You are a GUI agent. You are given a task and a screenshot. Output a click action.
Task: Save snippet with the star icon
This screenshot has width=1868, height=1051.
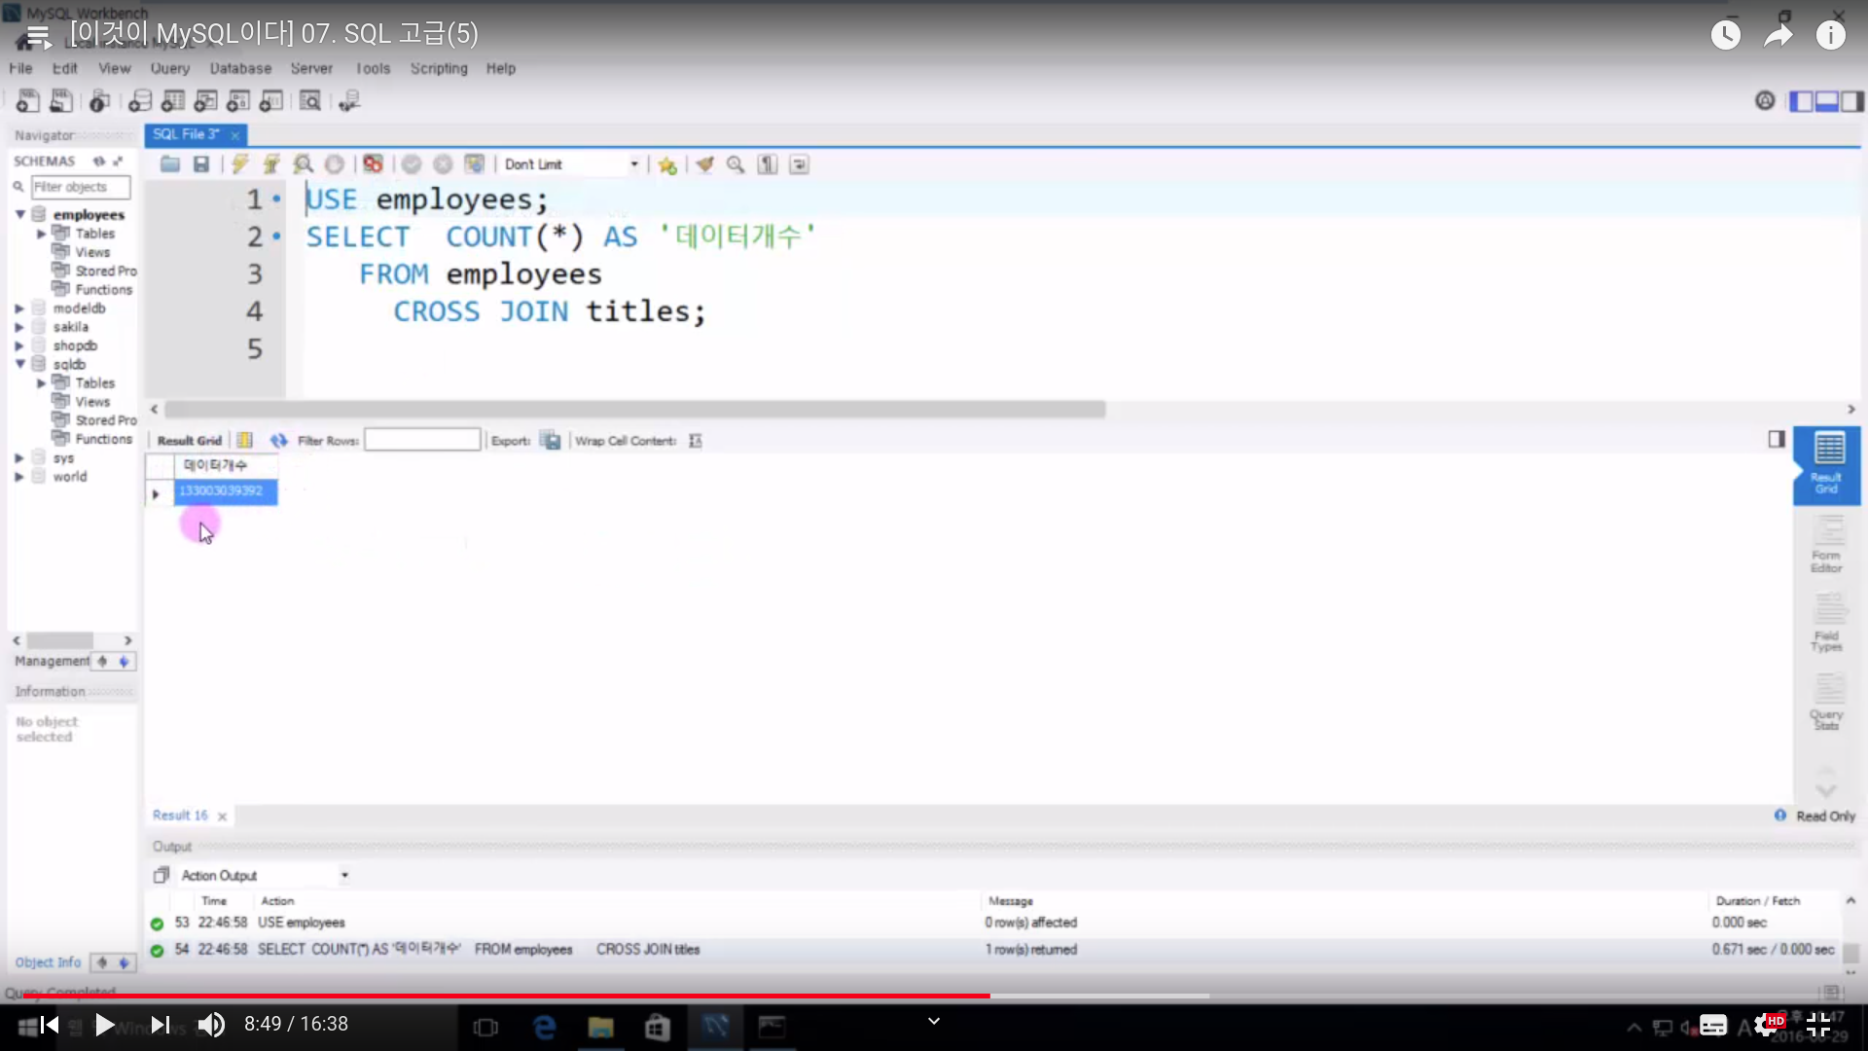pos(666,164)
